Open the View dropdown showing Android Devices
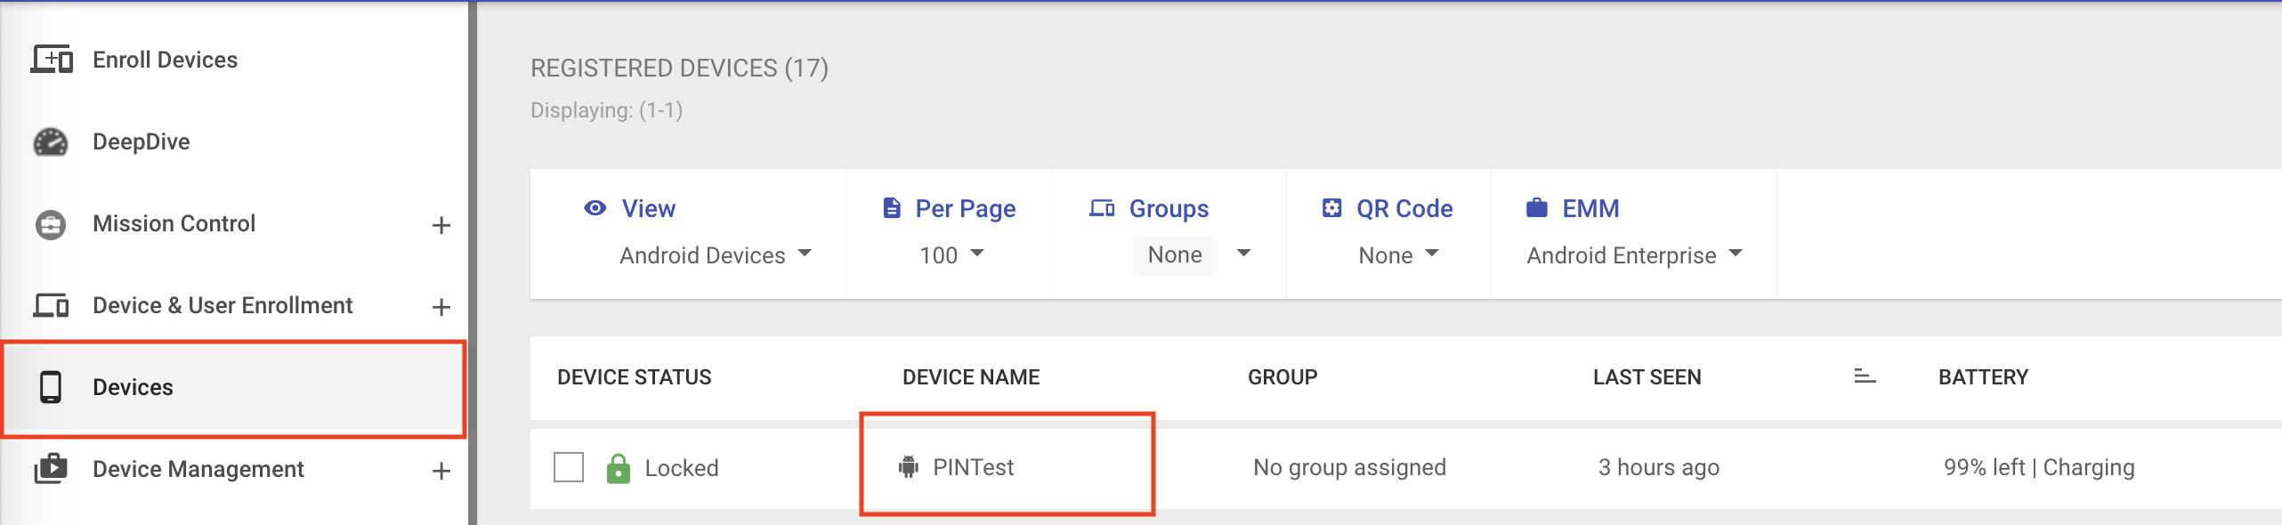Screen dimensions: 2282x525 point(716,255)
